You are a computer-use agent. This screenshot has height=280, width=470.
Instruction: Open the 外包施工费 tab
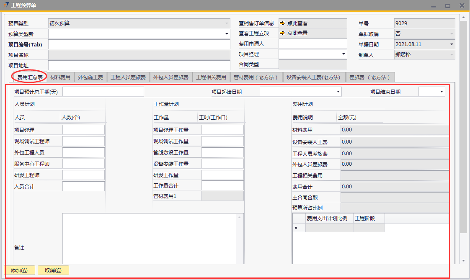point(90,77)
